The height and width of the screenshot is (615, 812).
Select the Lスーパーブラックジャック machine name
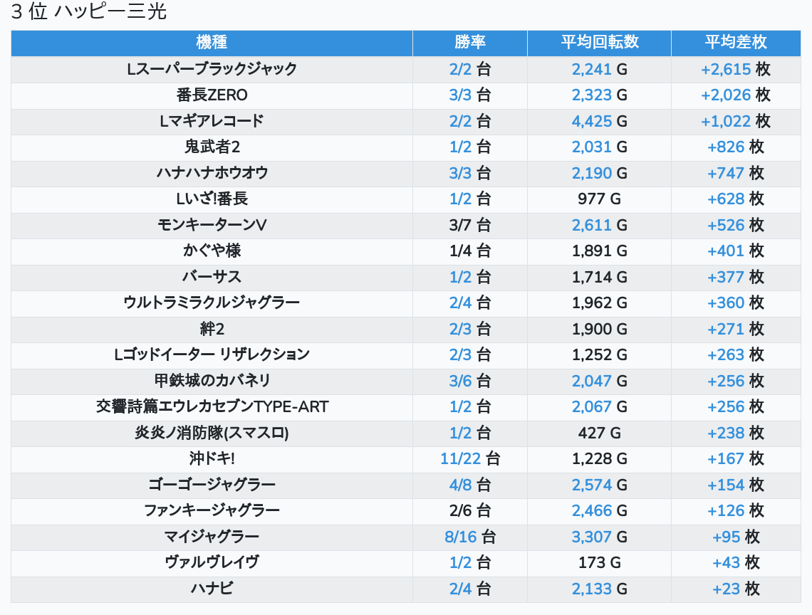212,69
